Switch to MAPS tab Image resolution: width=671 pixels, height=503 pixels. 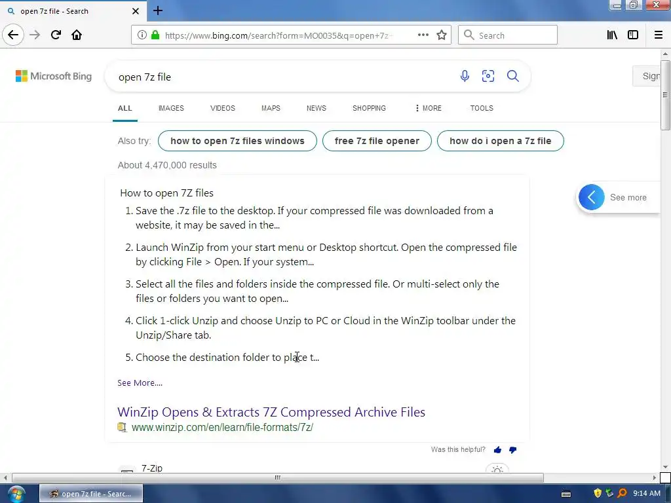[x=271, y=108]
